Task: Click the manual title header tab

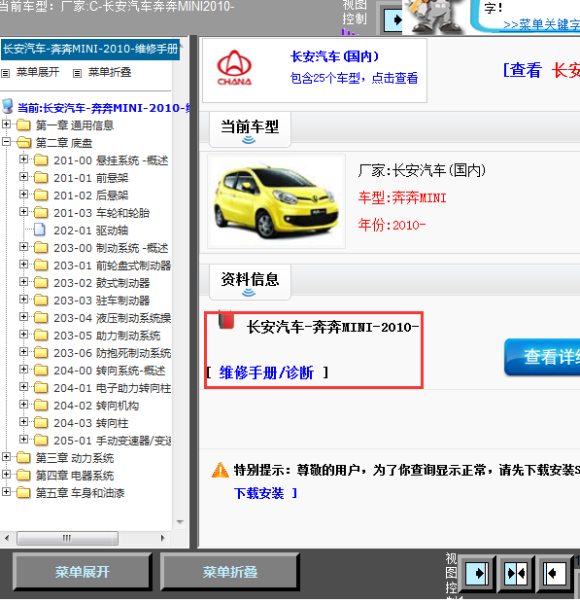Action: pyautogui.click(x=90, y=50)
